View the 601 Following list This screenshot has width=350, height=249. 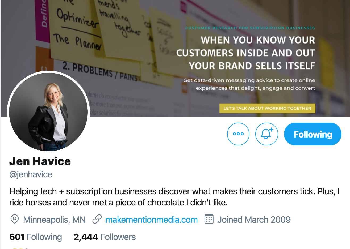pyautogui.click(x=35, y=237)
